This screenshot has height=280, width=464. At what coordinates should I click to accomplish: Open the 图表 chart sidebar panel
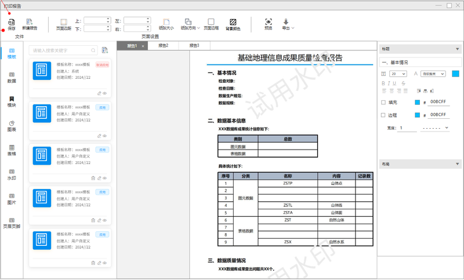tap(12, 126)
